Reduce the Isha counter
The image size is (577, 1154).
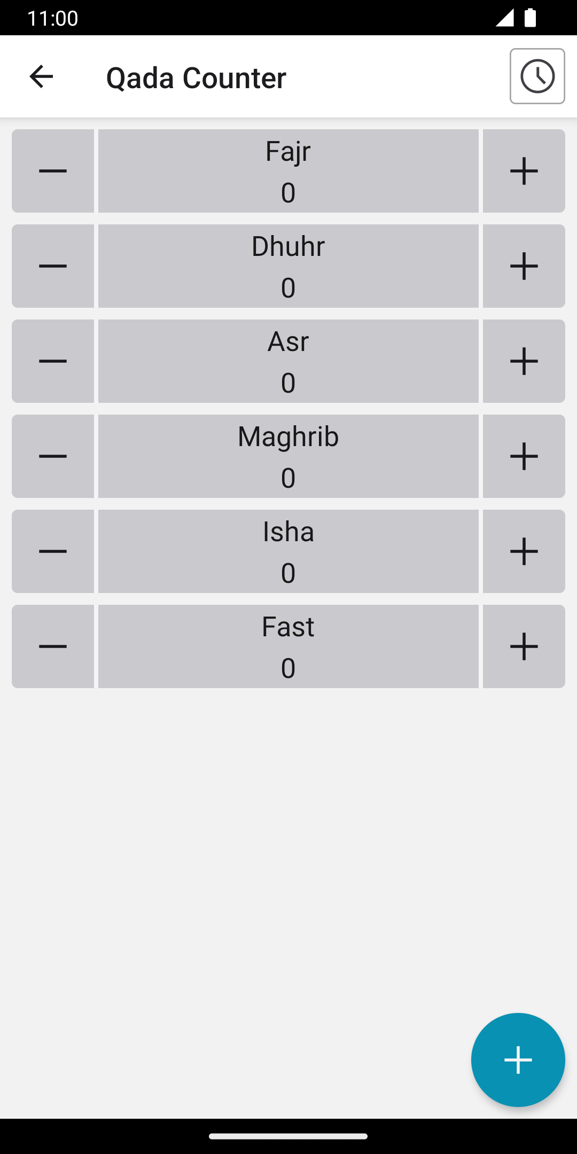click(53, 551)
